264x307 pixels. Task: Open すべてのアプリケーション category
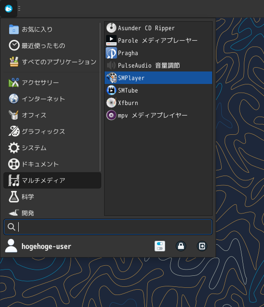point(52,62)
